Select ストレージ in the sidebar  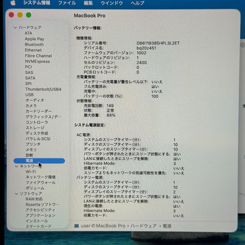tap(35, 128)
